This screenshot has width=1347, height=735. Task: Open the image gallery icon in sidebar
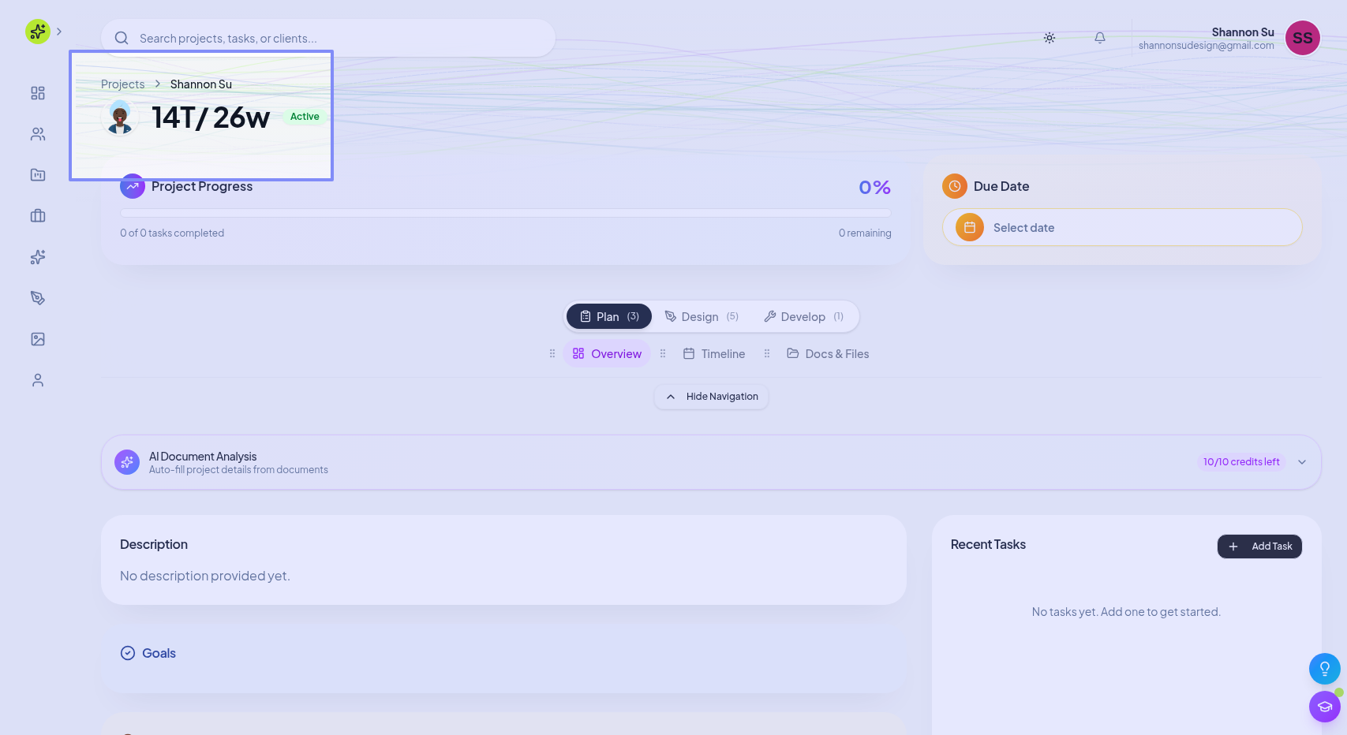[38, 339]
